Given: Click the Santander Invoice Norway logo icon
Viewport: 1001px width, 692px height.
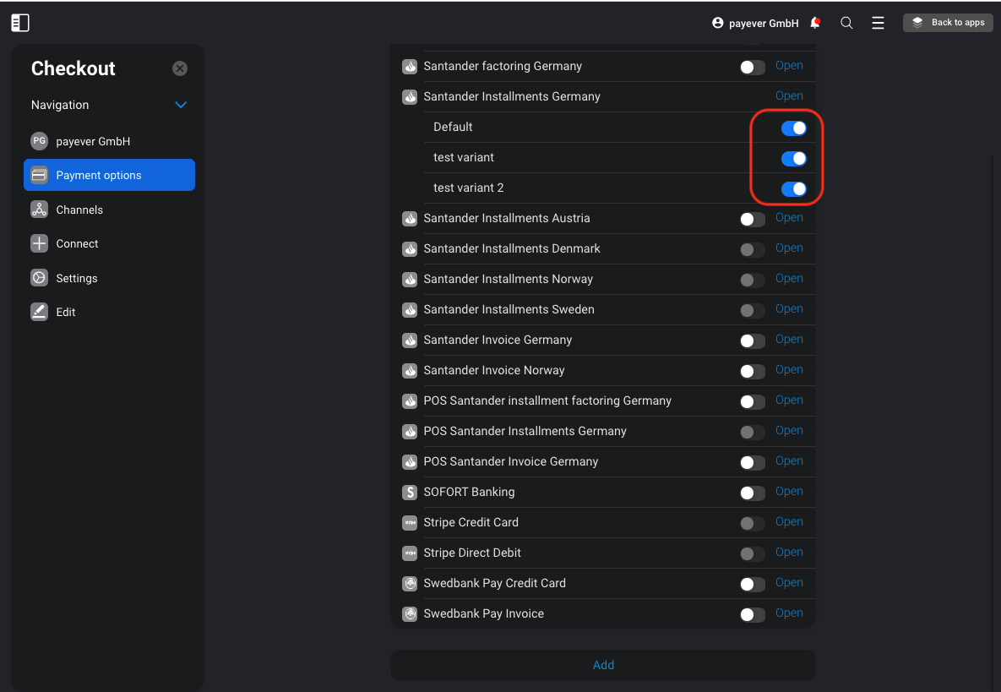Looking at the screenshot, I should (410, 370).
